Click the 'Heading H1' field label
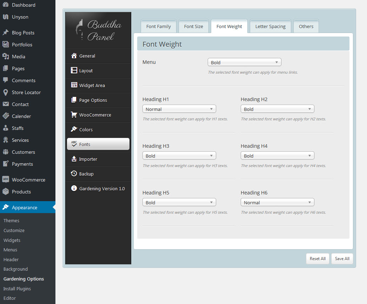Viewport: 367px width, 304px height. 155,99
